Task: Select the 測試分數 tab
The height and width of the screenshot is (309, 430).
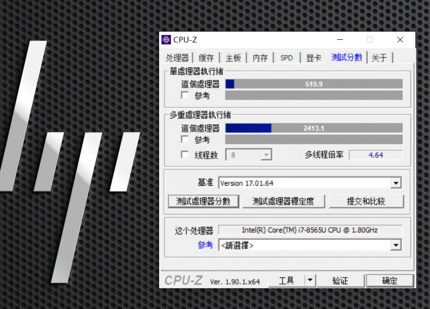Action: tap(347, 57)
